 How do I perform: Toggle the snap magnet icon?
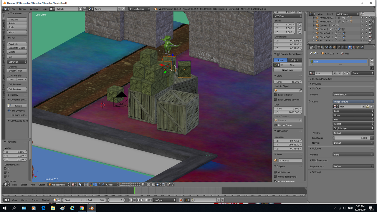pos(153,185)
